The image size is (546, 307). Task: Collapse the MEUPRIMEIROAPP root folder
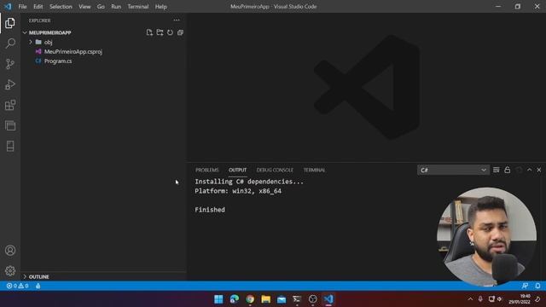25,32
